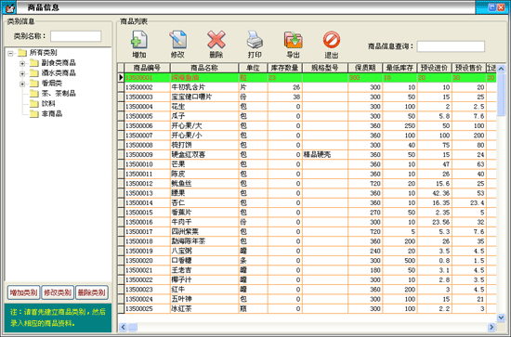
Task: Click the app icon in the title bar
Action: coord(10,7)
